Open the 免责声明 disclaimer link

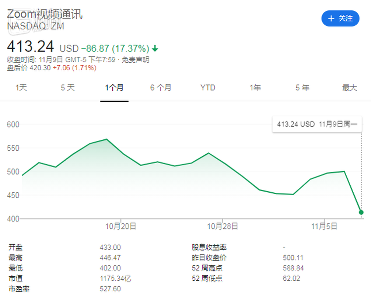click(136, 60)
